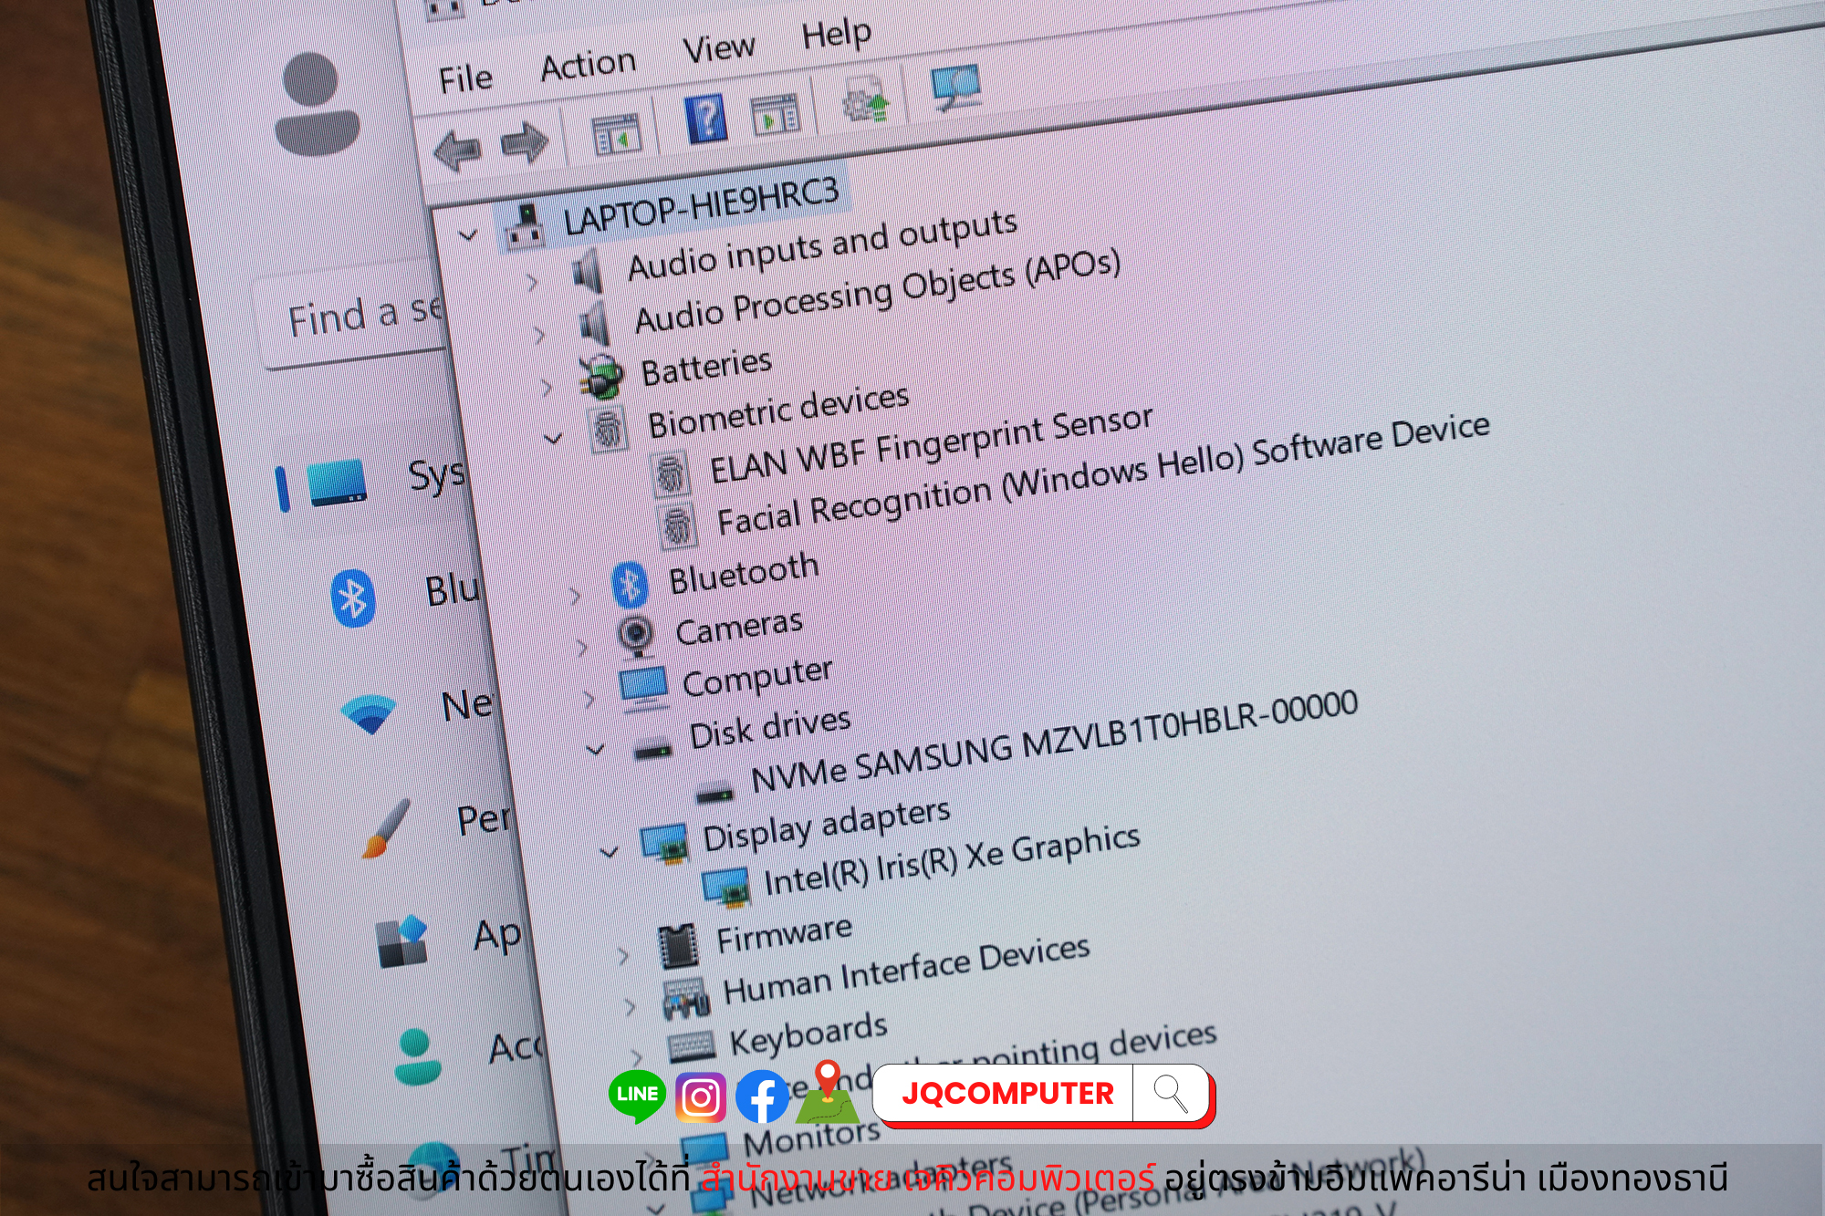Viewport: 1825px width, 1216px height.
Task: Click the Facial Recognition device icon
Action: (678, 525)
